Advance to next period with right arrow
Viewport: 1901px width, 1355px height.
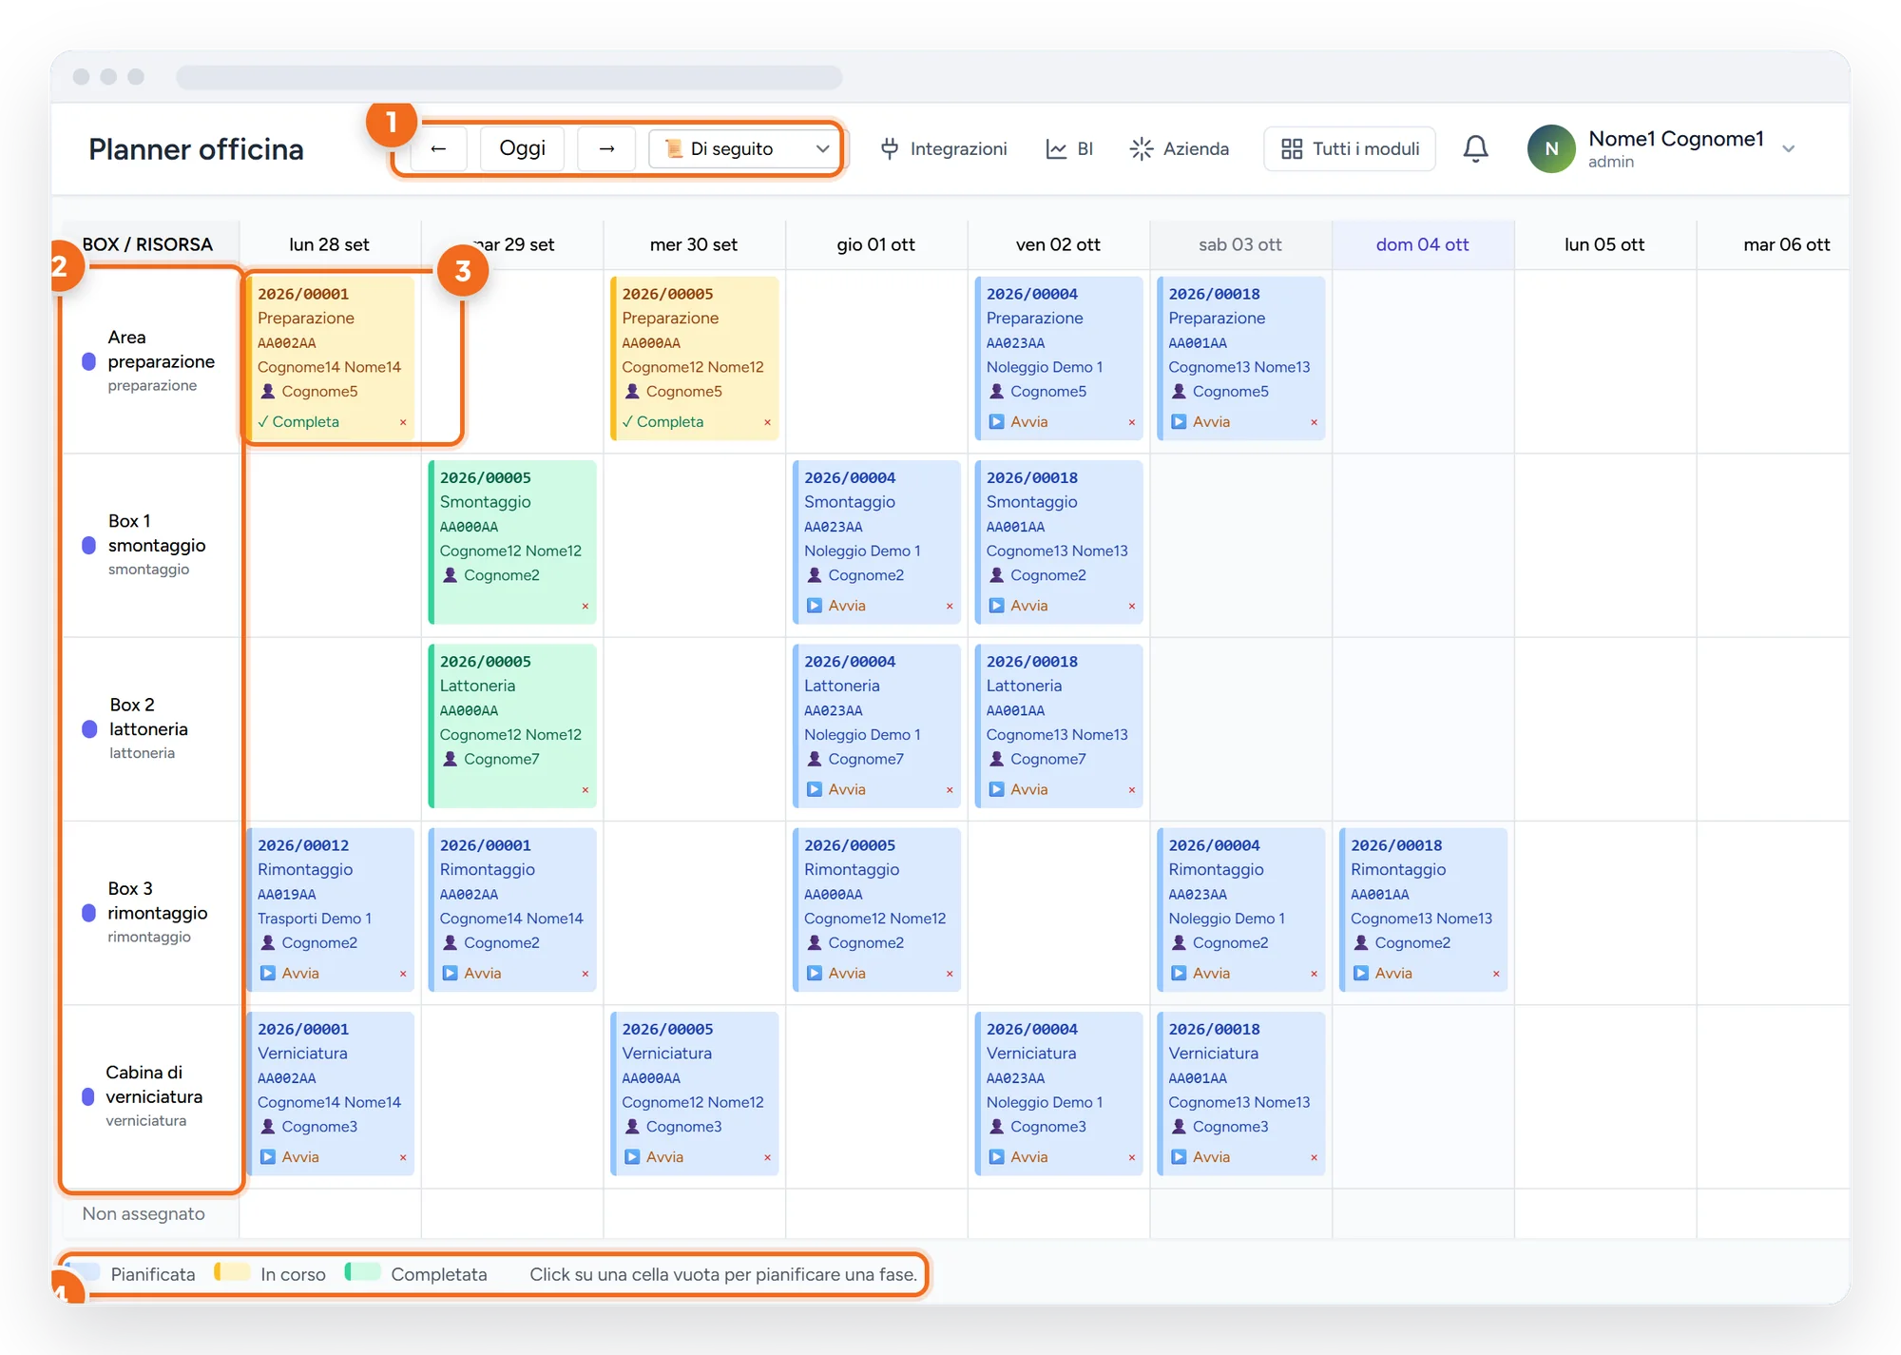point(606,149)
